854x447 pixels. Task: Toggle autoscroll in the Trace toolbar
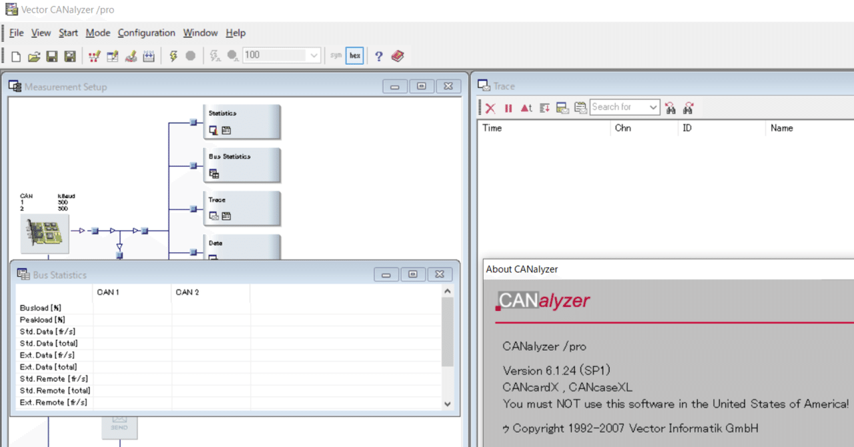click(x=545, y=107)
